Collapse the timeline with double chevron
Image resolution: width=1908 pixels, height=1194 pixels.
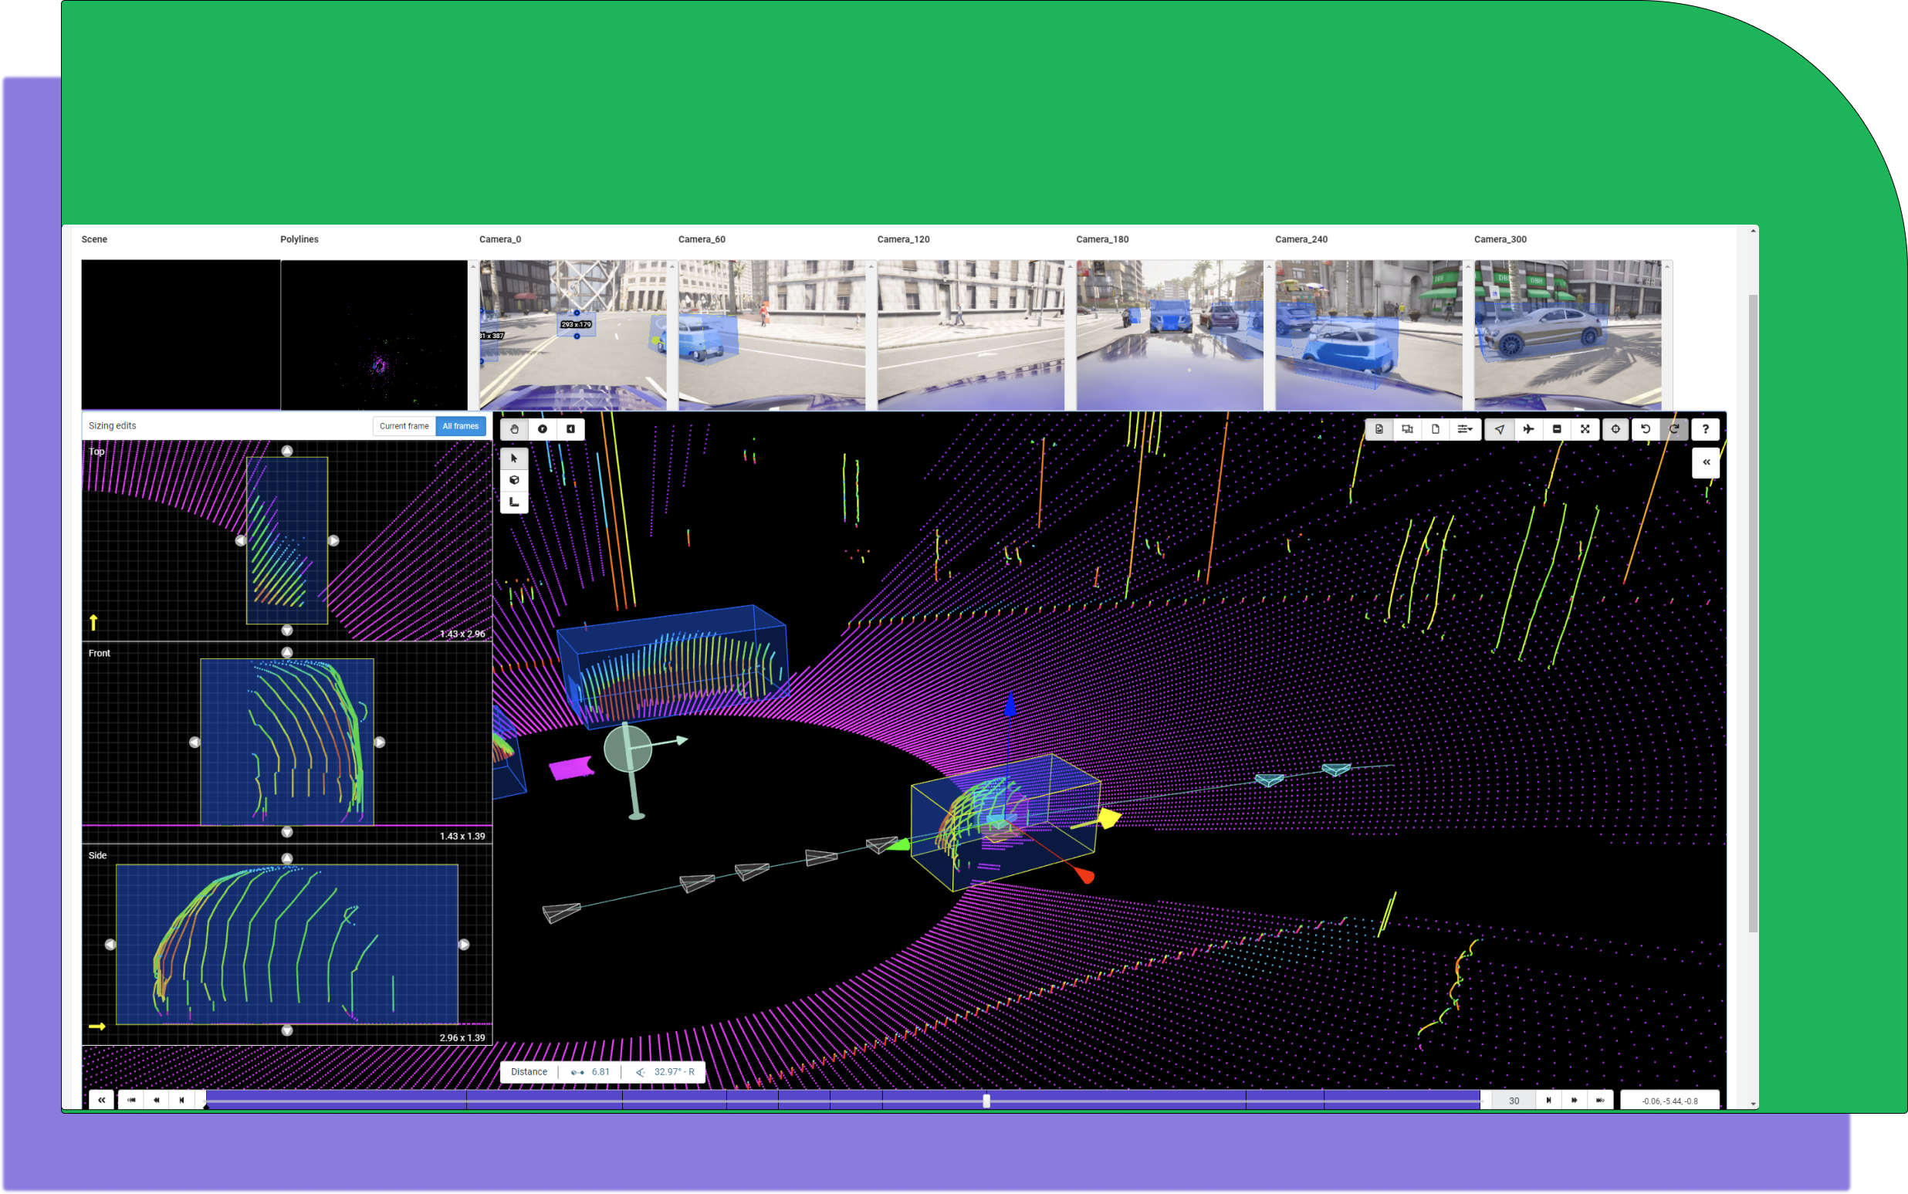[101, 1100]
